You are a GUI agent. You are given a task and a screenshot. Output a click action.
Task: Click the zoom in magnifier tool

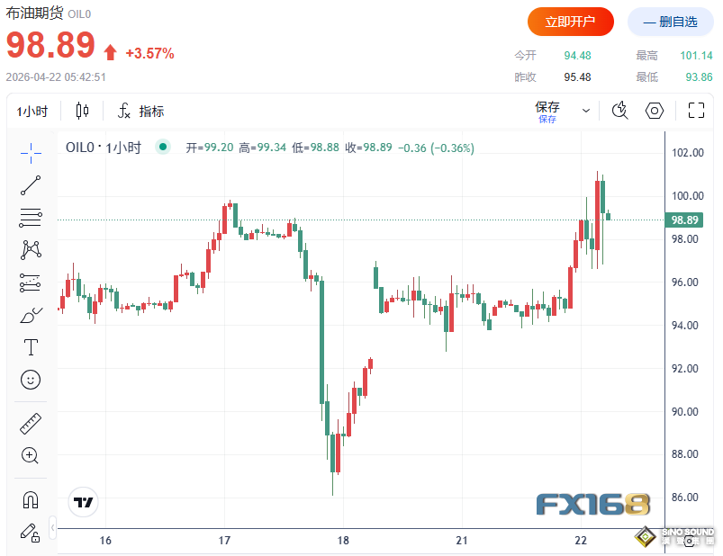click(x=31, y=456)
